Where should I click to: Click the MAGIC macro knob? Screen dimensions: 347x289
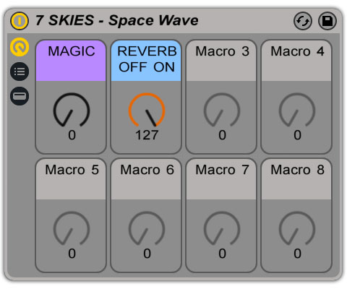pyautogui.click(x=72, y=110)
